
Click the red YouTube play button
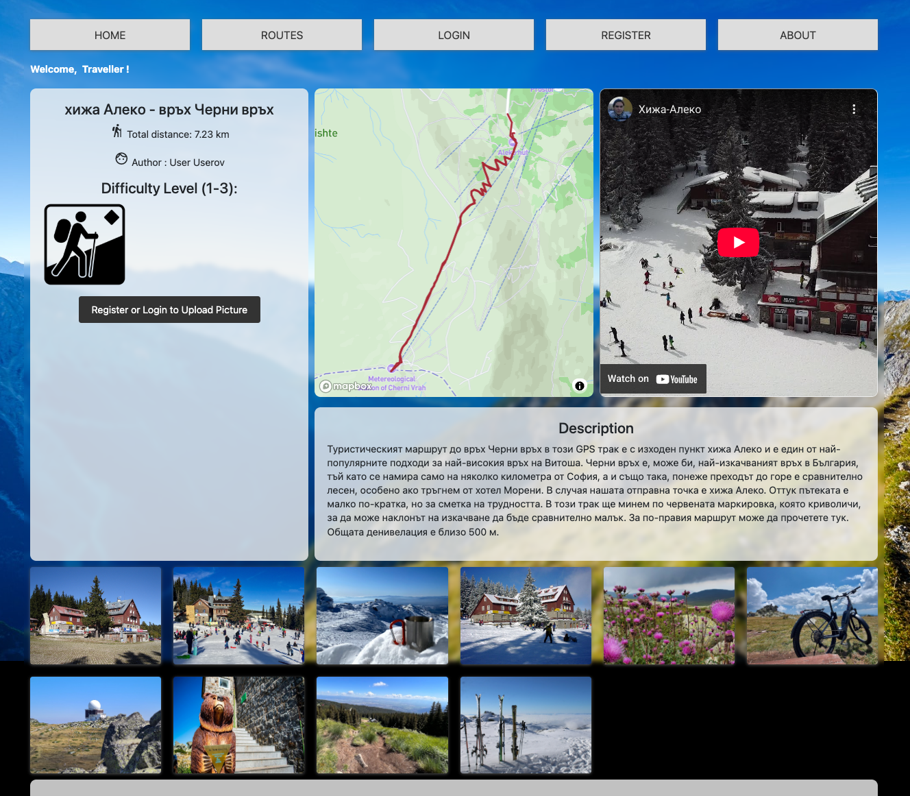[x=738, y=242]
